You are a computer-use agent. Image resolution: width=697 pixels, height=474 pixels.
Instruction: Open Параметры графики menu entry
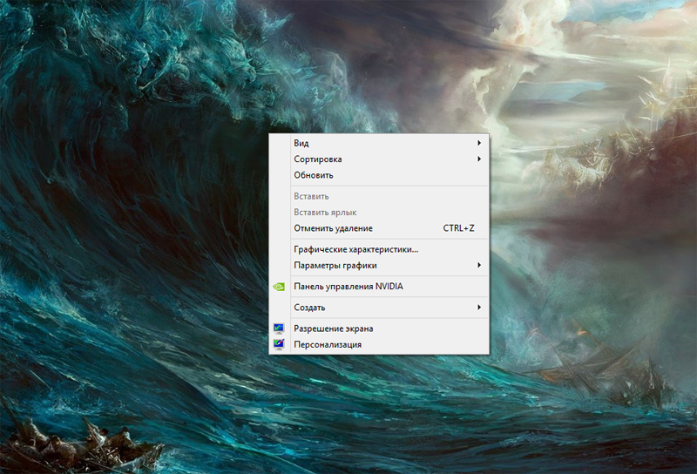coord(379,265)
